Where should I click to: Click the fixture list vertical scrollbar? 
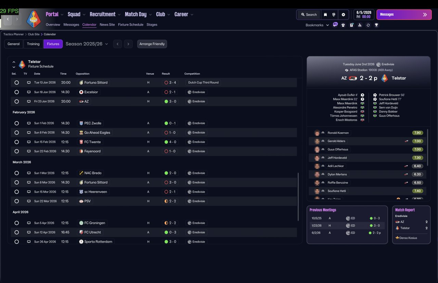[298, 196]
